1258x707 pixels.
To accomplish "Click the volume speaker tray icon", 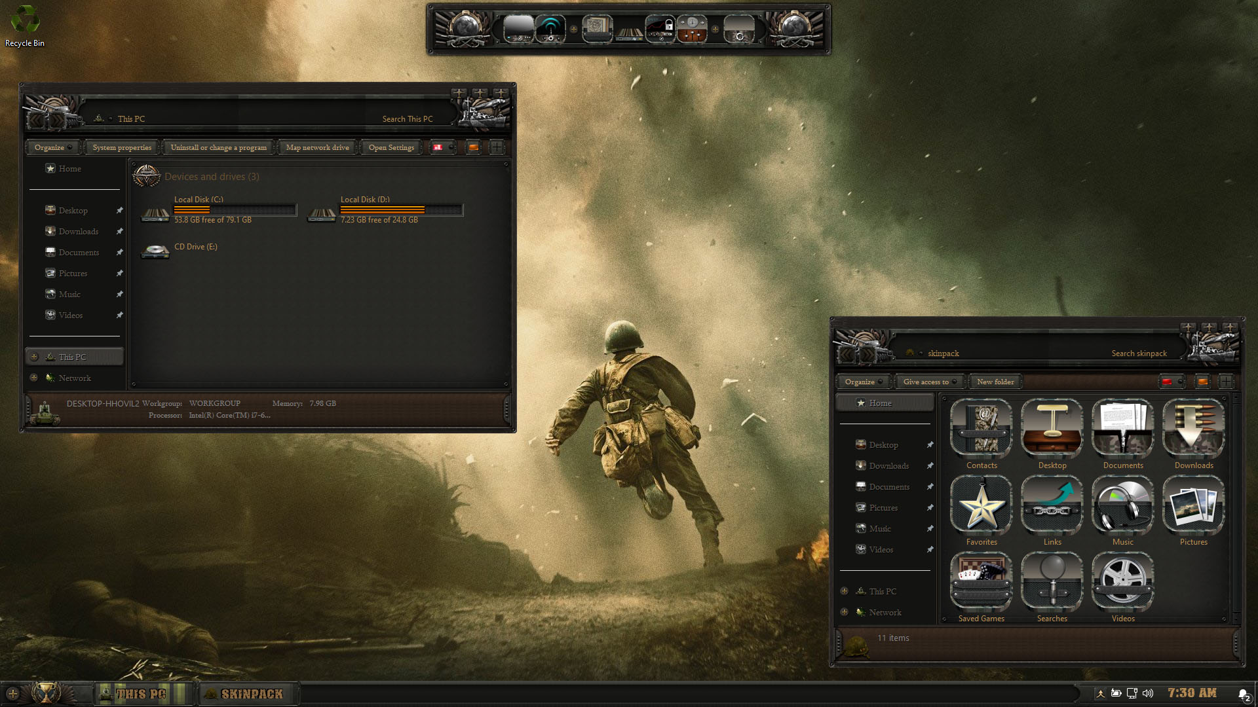I will pos(1147,693).
